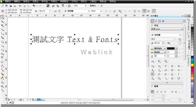This screenshot has height=107, width=196.
Task: Open the Welcome Screen icon
Action: [x=69, y=6]
